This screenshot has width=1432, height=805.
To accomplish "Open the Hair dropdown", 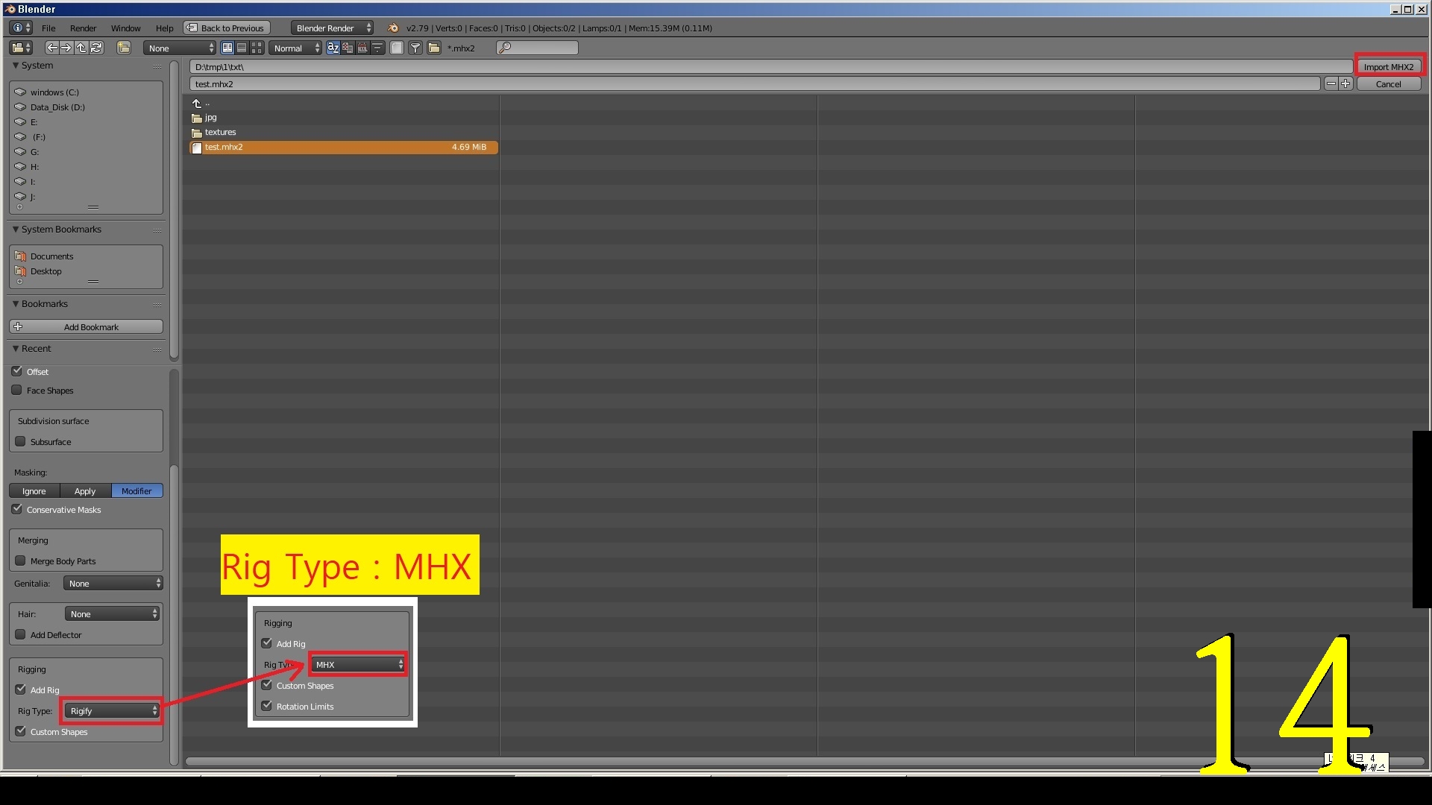I will tap(112, 614).
